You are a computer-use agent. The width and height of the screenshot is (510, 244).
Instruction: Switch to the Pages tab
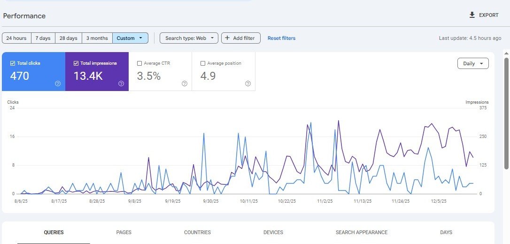pyautogui.click(x=124, y=232)
